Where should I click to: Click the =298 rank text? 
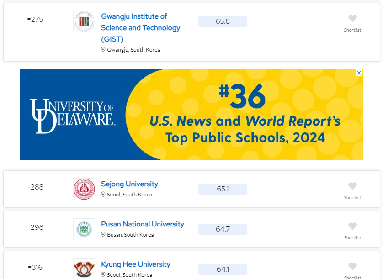pos(35,227)
